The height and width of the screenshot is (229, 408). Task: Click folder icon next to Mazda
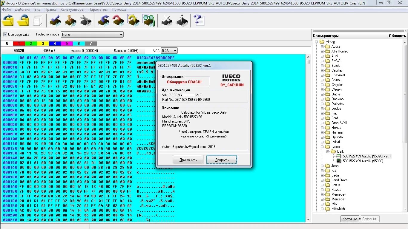pos(328,190)
